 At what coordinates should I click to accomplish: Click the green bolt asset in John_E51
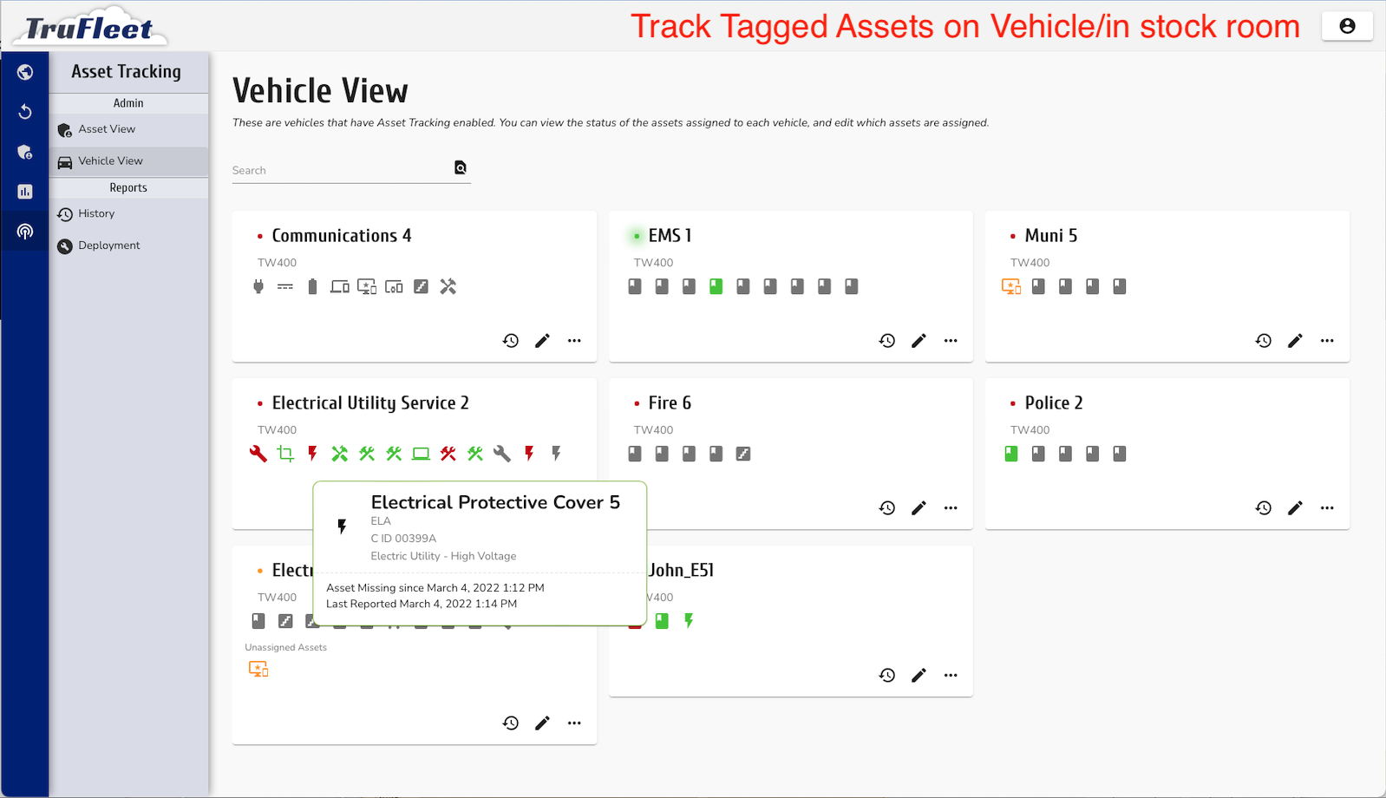689,621
